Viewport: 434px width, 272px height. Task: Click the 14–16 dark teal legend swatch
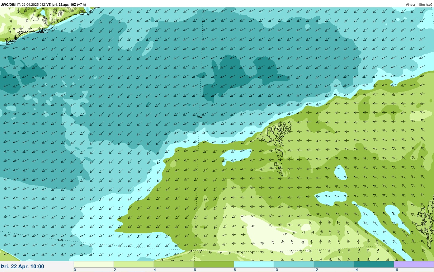click(374, 264)
